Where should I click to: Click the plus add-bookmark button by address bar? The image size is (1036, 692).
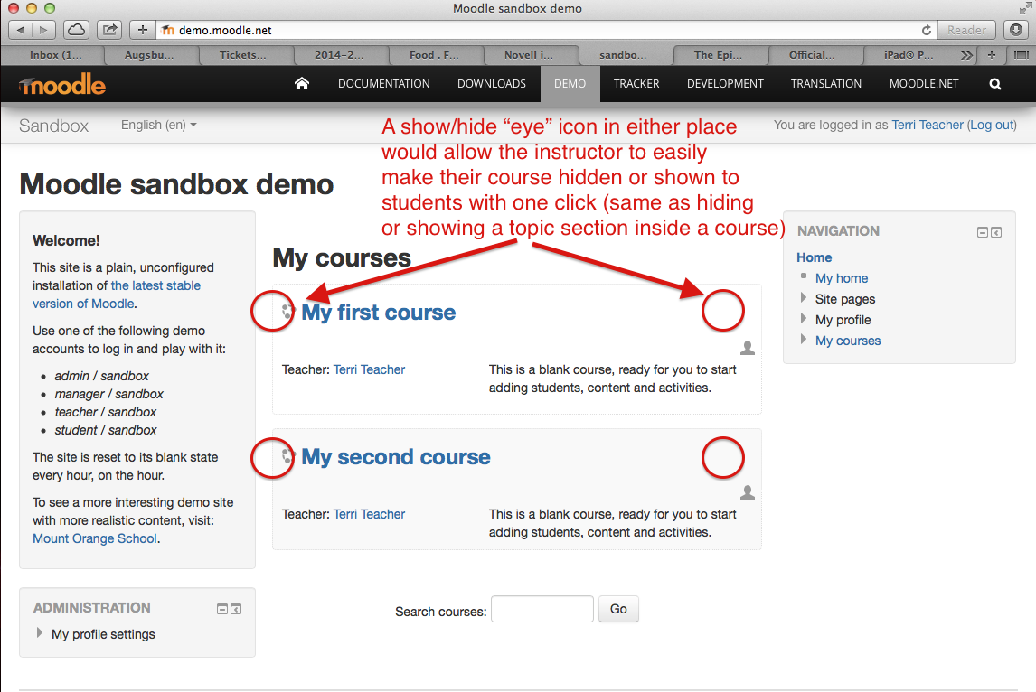tap(142, 30)
